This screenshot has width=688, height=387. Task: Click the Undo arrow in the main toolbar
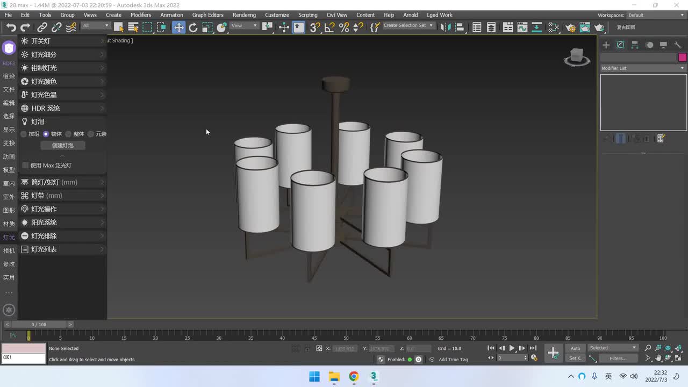(x=11, y=27)
